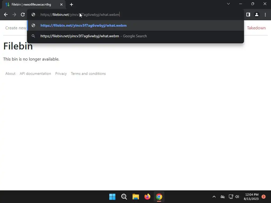Launch Firefox from the taskbar
This screenshot has height=203, width=271.
(x=147, y=197)
